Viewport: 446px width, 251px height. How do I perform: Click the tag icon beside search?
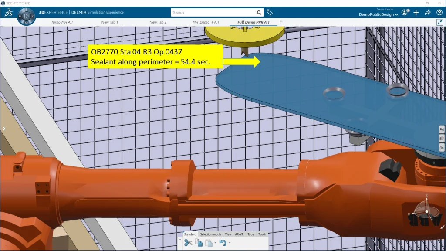pos(270,13)
